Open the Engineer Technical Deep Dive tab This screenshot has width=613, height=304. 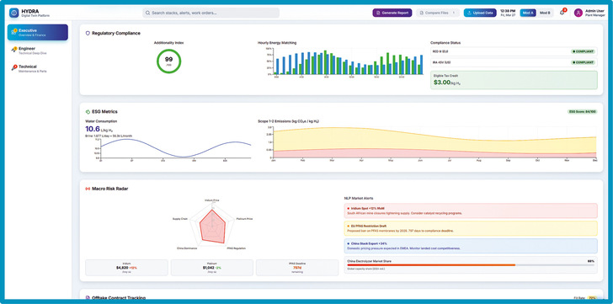coord(38,51)
